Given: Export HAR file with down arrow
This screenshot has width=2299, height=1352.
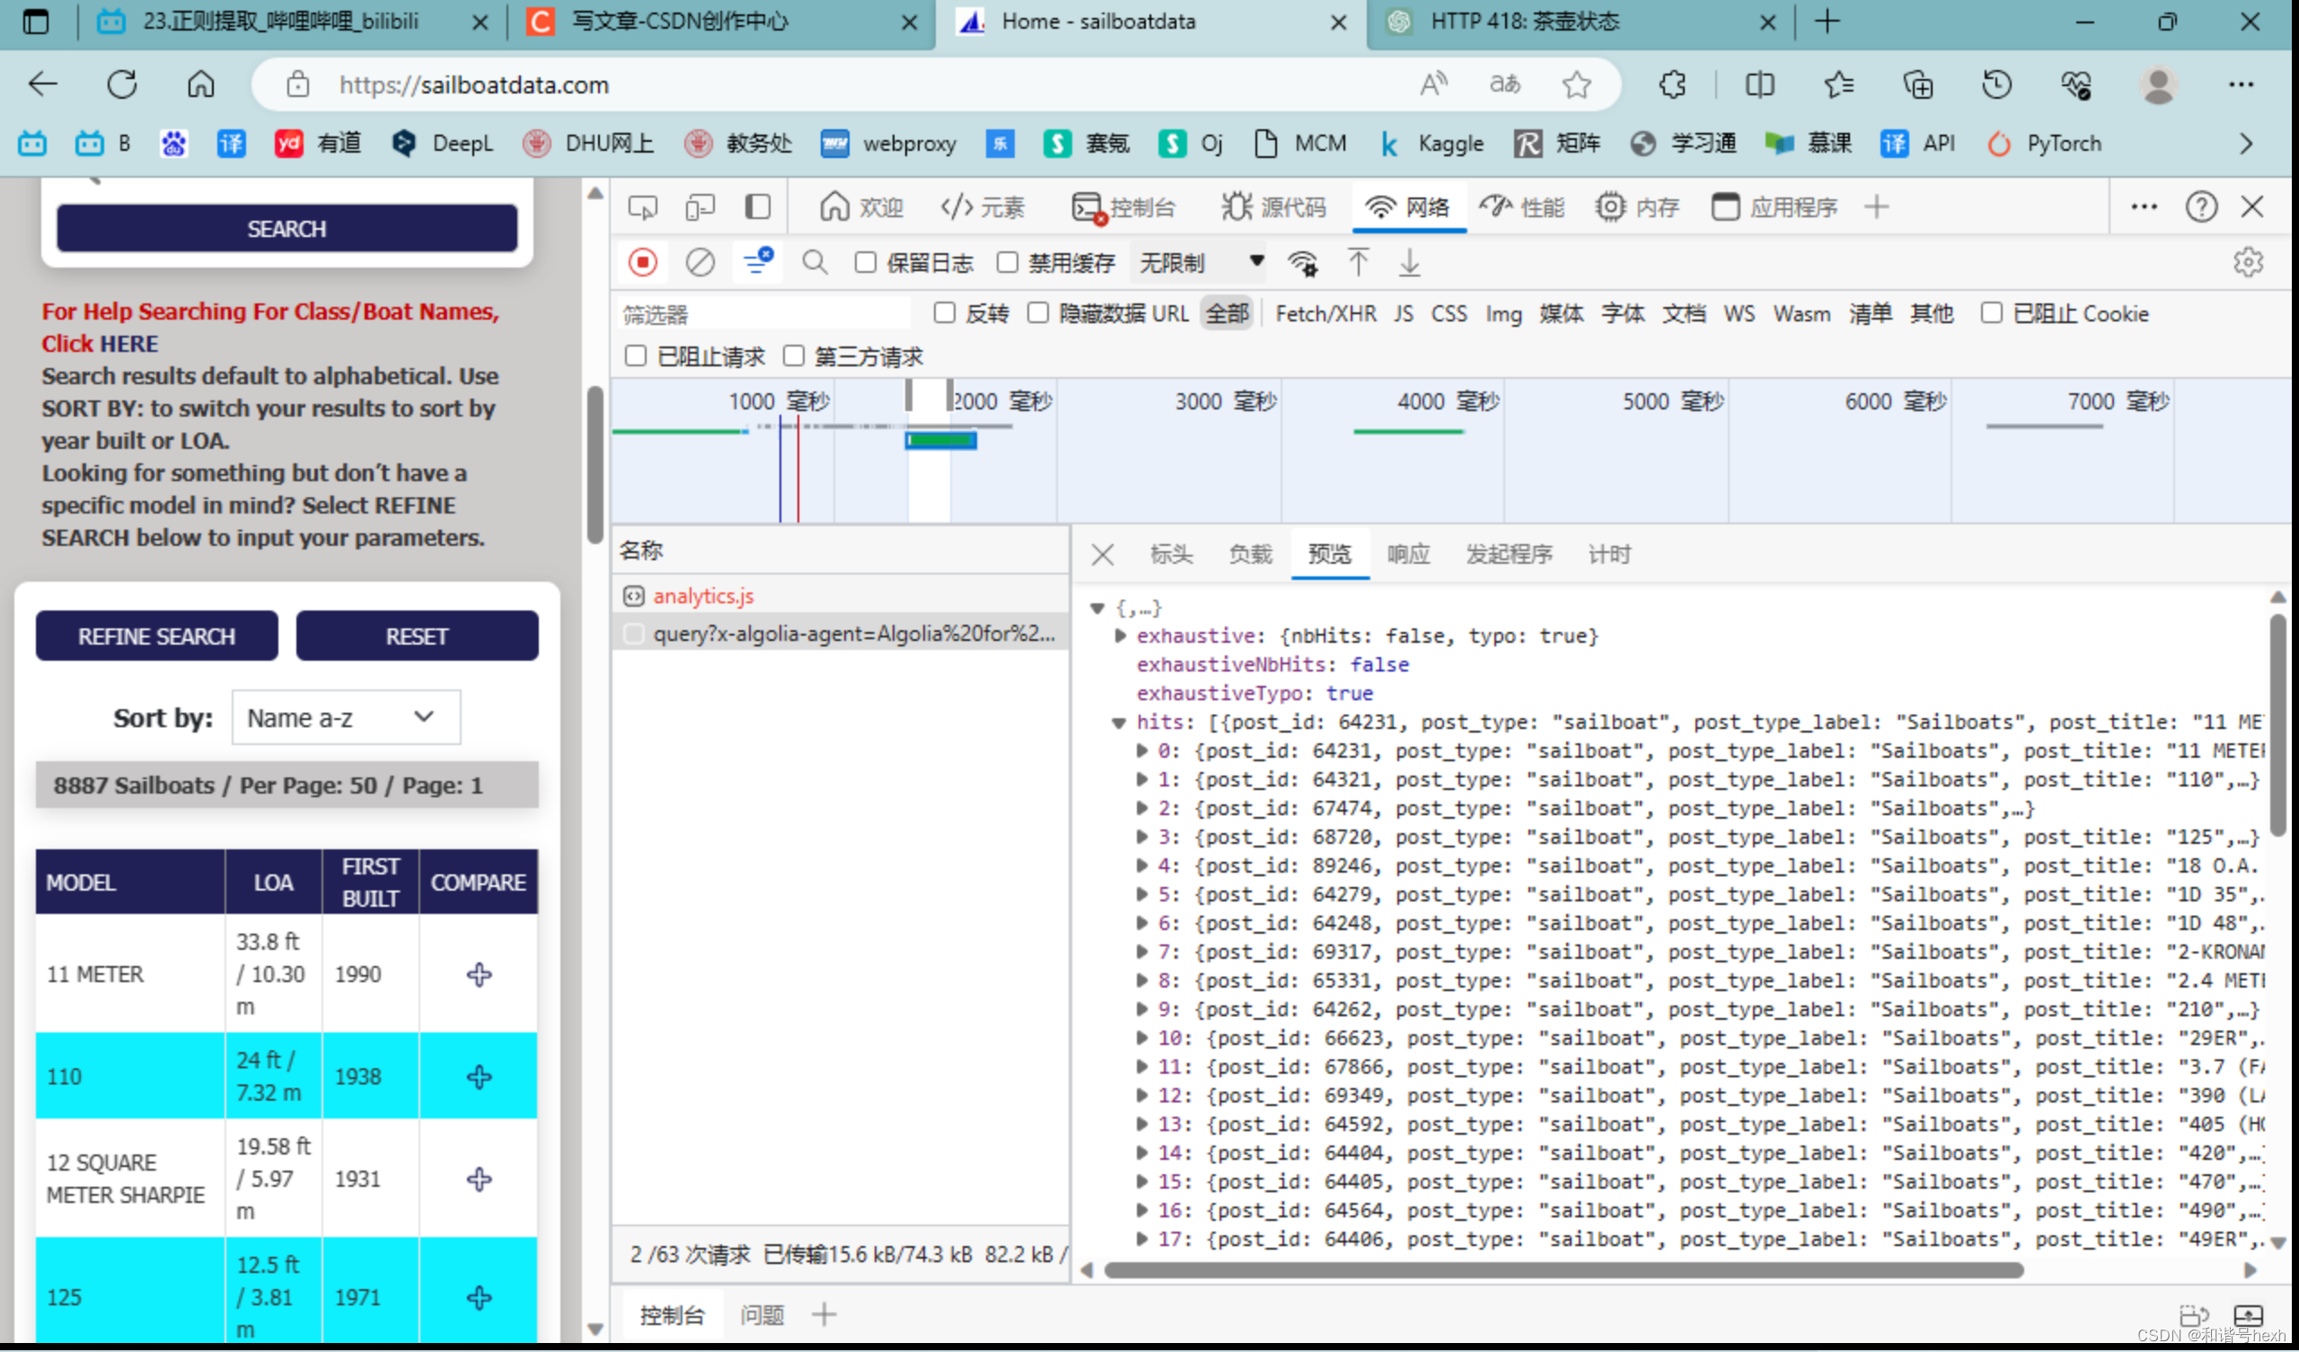Looking at the screenshot, I should (1410, 263).
